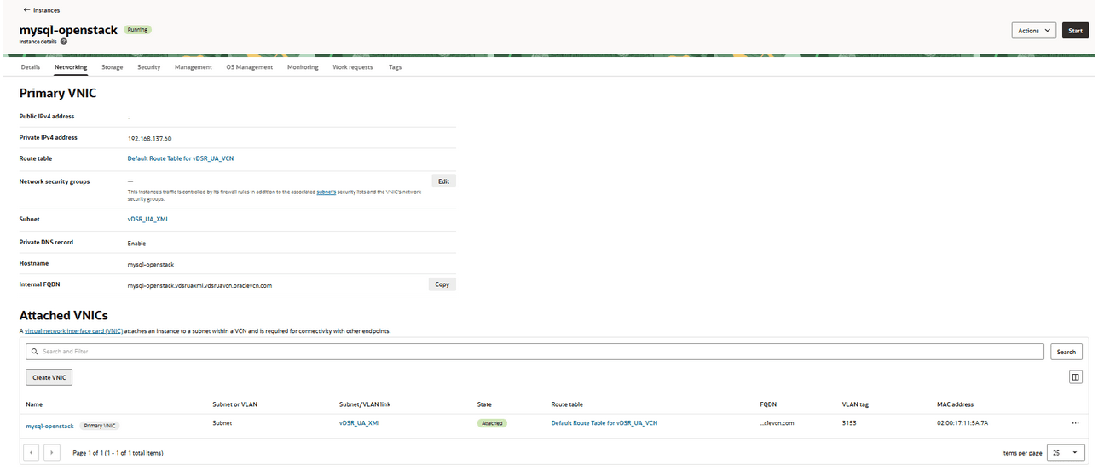Open row actions menu for mysql-openstack VNIC
The height and width of the screenshot is (476, 1098).
(1076, 423)
